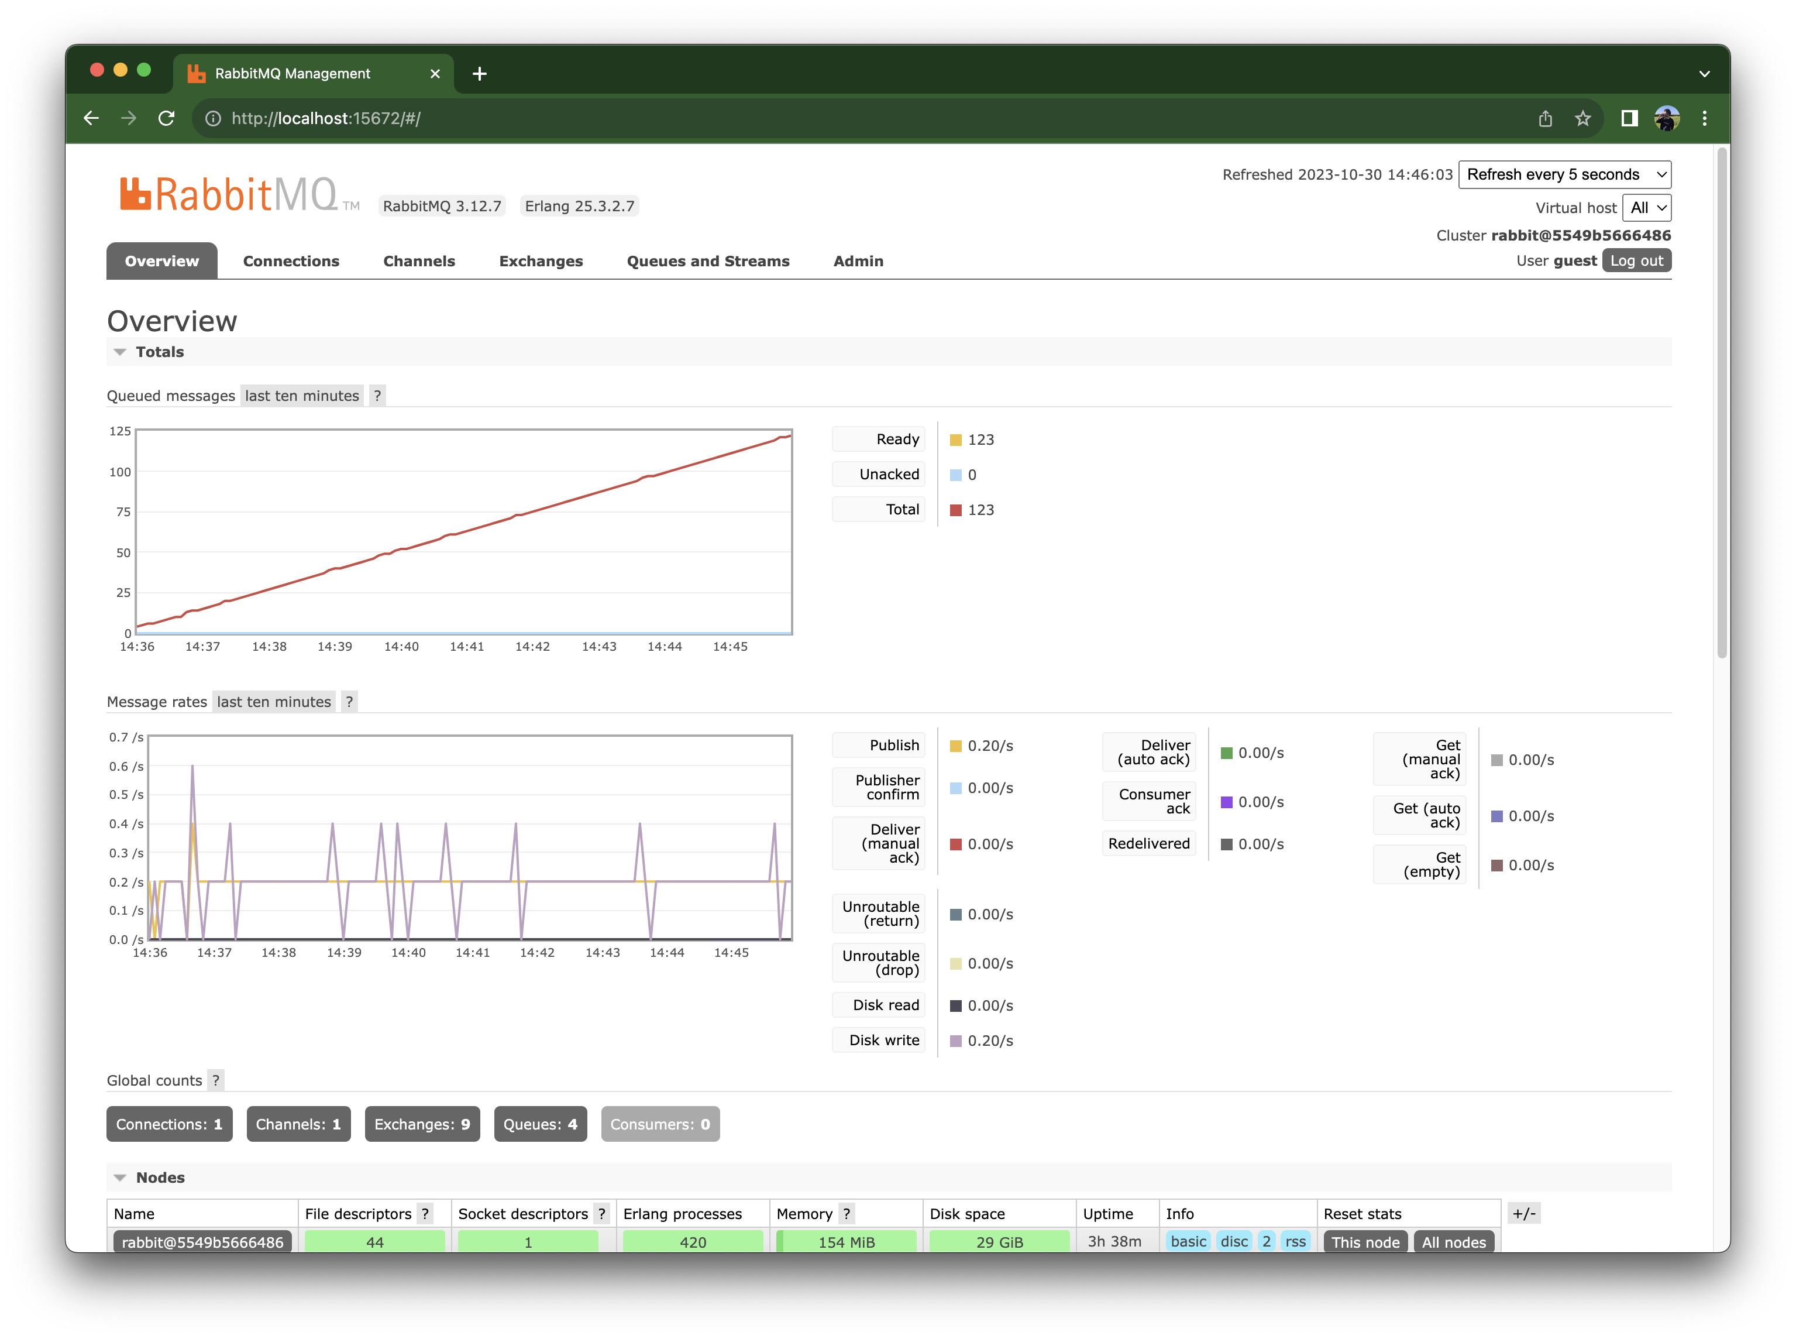This screenshot has width=1796, height=1339.
Task: Click the share page icon
Action: click(x=1545, y=118)
